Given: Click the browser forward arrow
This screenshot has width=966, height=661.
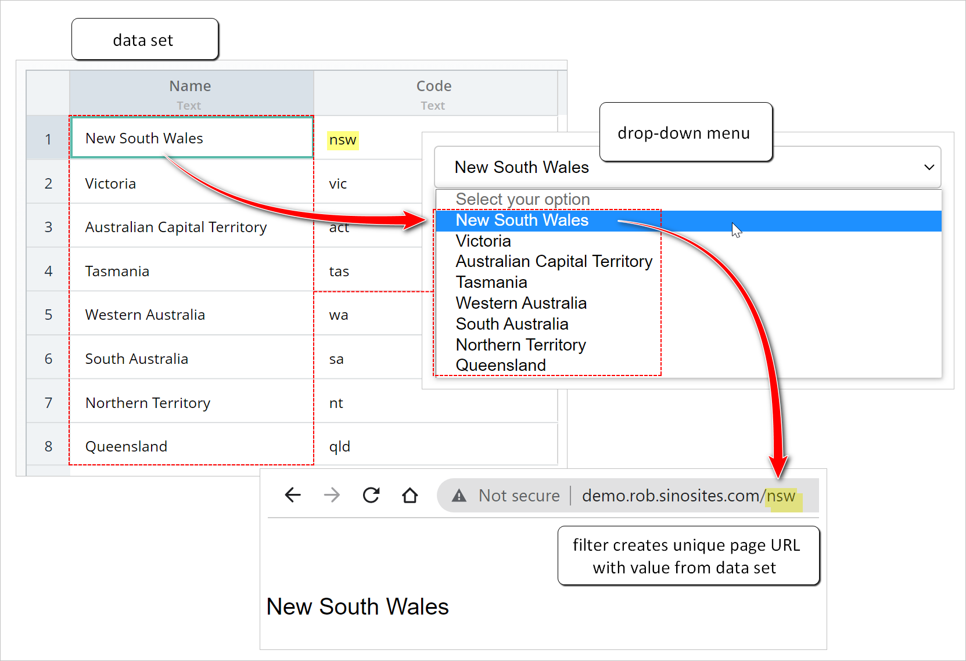Looking at the screenshot, I should (x=332, y=495).
